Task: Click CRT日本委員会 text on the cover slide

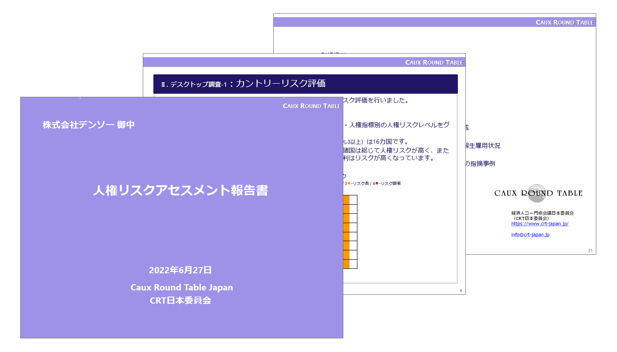Action: [x=180, y=301]
